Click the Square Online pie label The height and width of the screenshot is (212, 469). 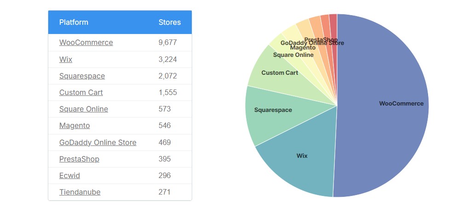[293, 55]
